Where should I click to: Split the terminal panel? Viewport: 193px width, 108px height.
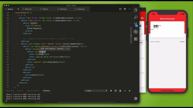[115, 91]
